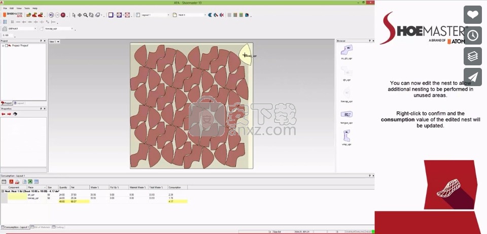Click the layers stack icon in toolbar
The image size is (487, 234).
pos(97,15)
